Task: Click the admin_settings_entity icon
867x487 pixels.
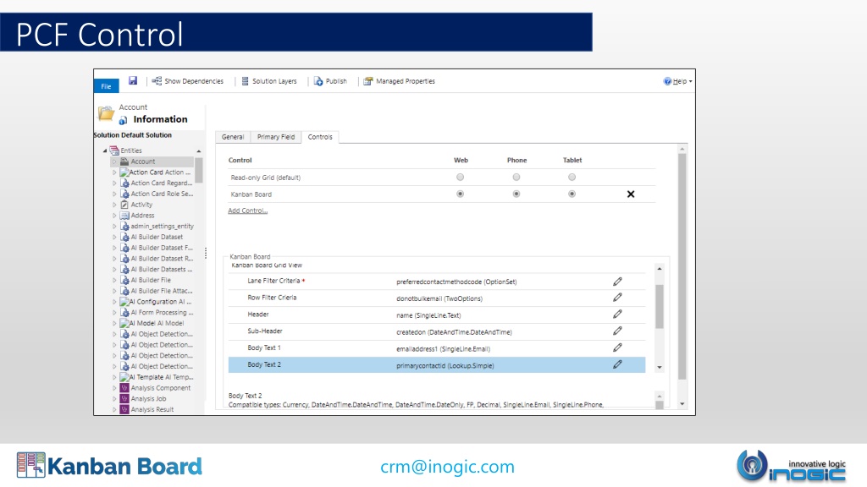Action: [124, 226]
